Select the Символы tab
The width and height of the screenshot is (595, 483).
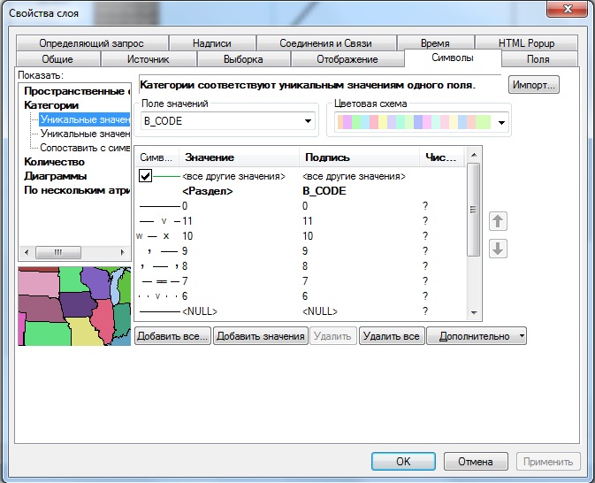click(x=453, y=57)
